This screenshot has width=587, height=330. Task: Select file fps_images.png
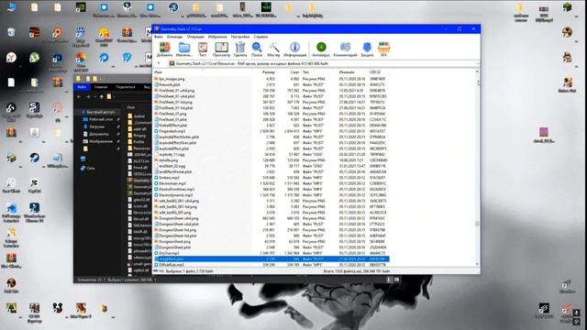(172, 79)
